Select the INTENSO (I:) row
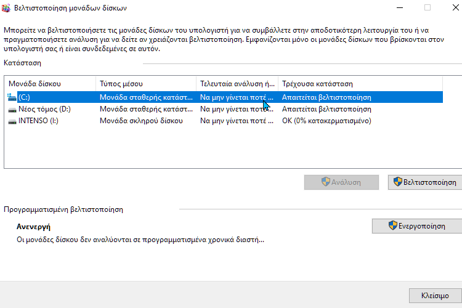 point(225,121)
